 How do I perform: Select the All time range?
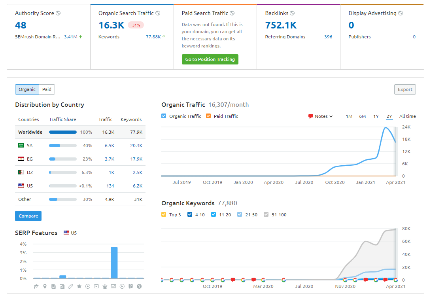pyautogui.click(x=407, y=116)
